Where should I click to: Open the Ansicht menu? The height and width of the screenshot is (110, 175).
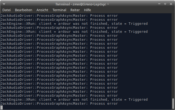[42, 10]
